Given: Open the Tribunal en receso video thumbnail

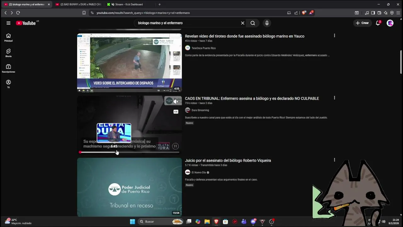Looking at the screenshot, I should (129, 187).
